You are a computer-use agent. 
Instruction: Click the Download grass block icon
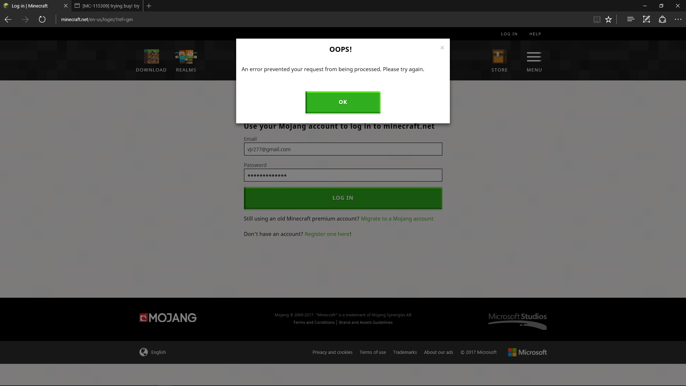(x=151, y=56)
